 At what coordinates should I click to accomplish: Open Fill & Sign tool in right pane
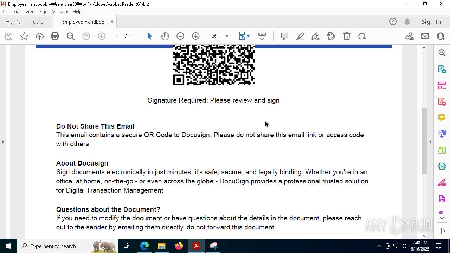coord(442,182)
